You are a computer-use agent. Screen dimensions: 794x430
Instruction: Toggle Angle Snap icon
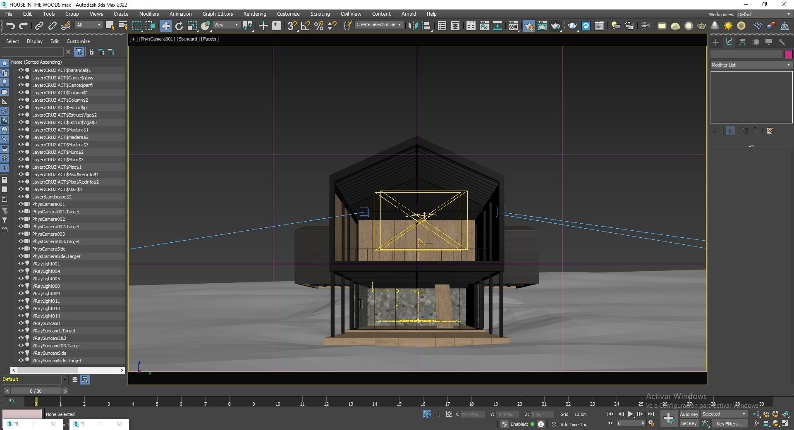click(305, 26)
